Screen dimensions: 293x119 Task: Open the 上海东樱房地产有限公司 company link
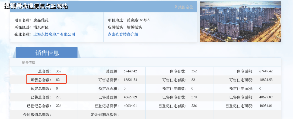pyautogui.click(x=54, y=34)
